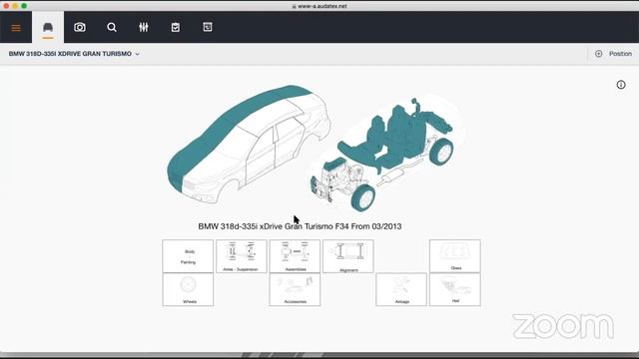The width and height of the screenshot is (639, 359).
Task: Select the vehicle car tab icon
Action: [x=48, y=27]
